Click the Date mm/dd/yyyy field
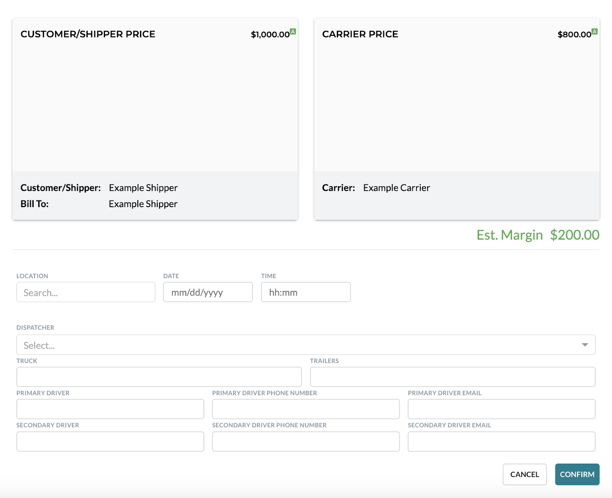612x498 pixels. click(208, 292)
